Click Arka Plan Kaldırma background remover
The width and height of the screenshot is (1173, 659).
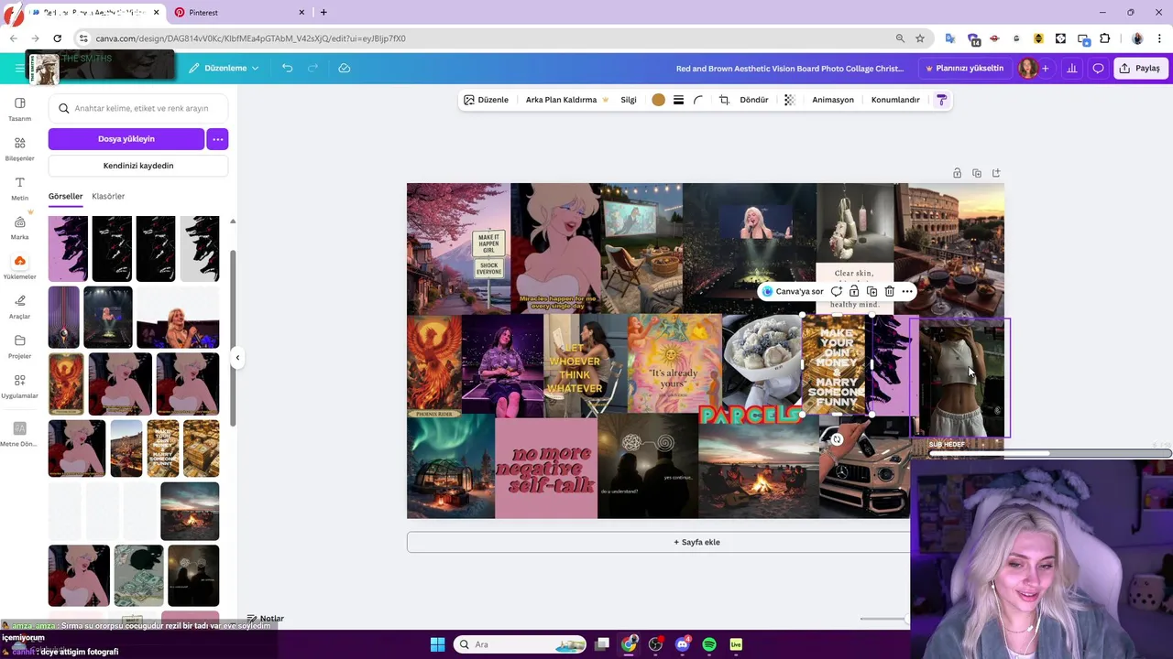click(x=567, y=100)
